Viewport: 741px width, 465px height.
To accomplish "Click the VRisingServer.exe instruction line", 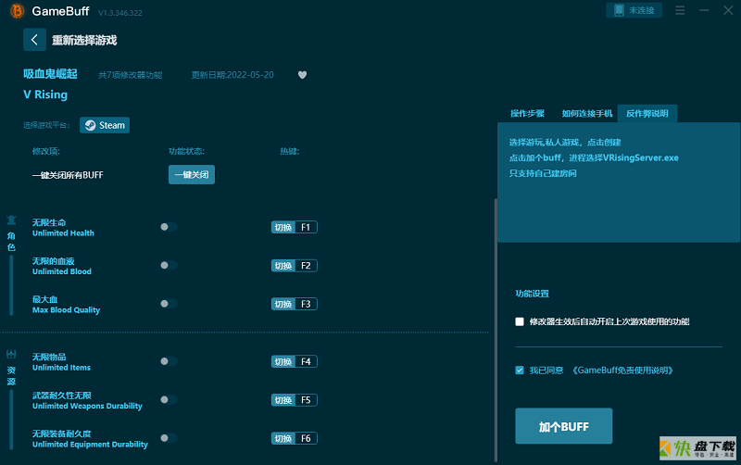I will pos(594,157).
